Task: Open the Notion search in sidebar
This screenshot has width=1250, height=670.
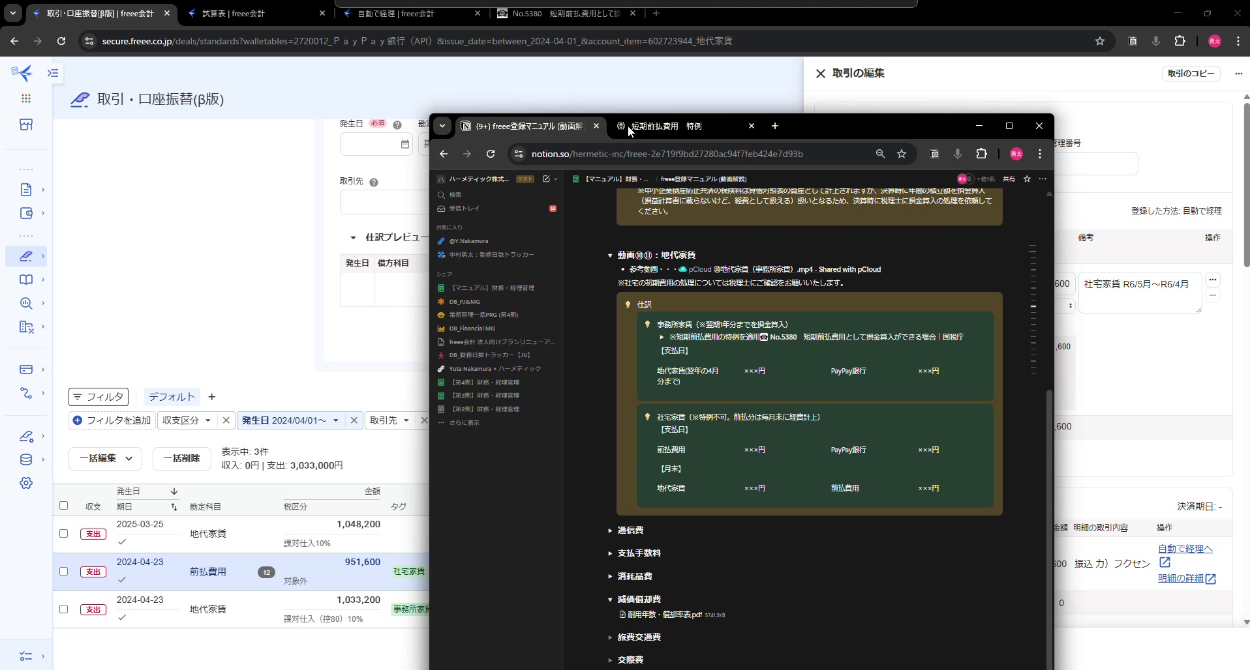Action: coord(455,195)
